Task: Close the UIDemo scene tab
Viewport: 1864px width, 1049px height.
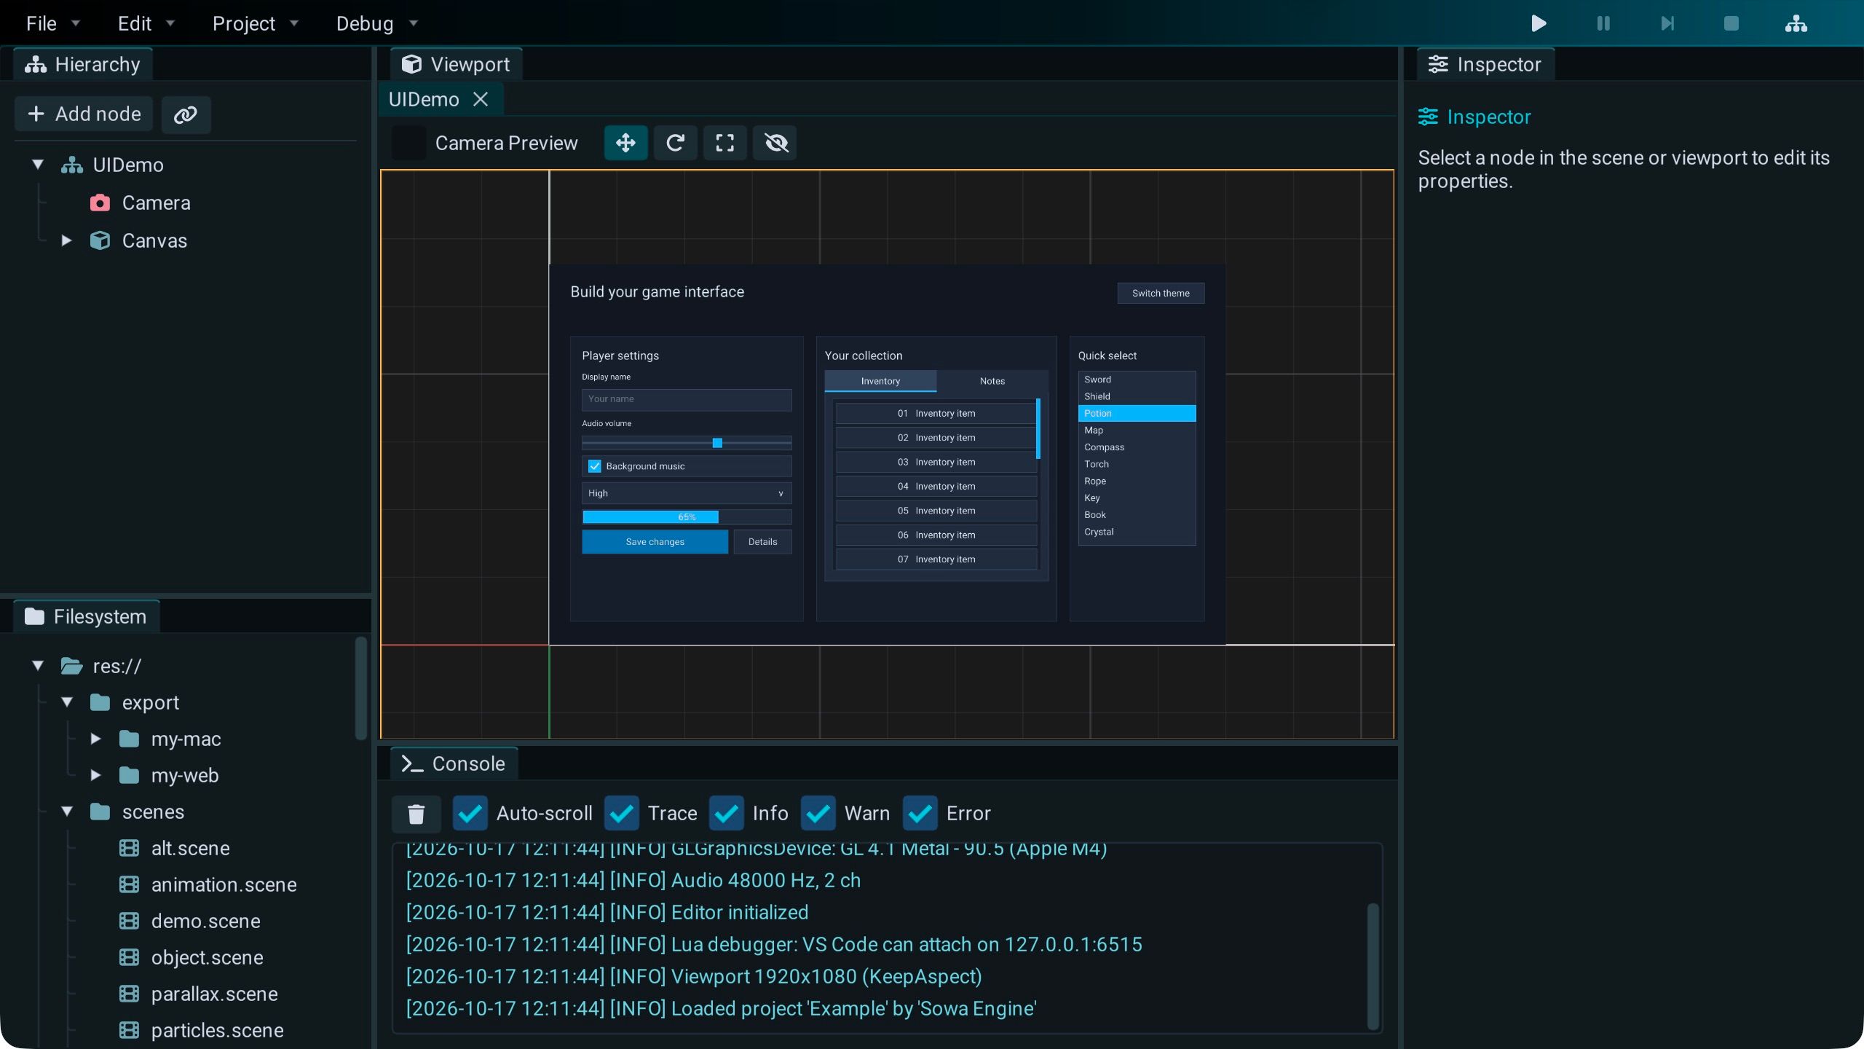Action: [x=481, y=99]
